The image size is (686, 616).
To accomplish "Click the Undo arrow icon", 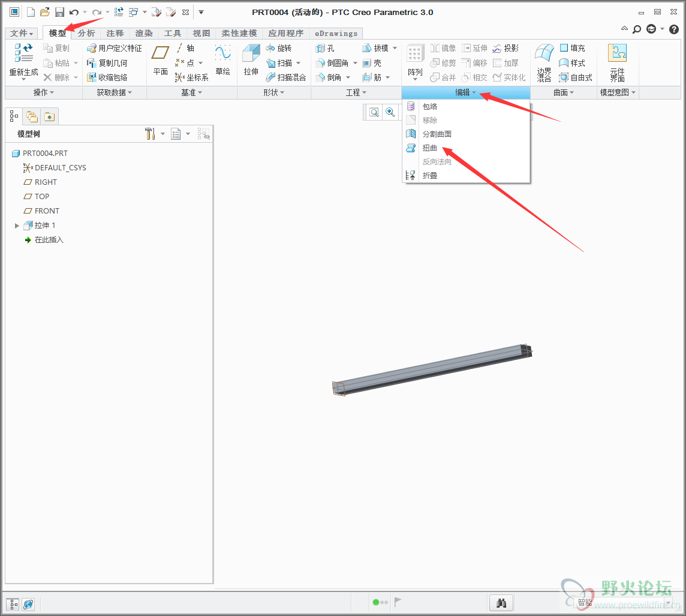I will click(x=74, y=12).
